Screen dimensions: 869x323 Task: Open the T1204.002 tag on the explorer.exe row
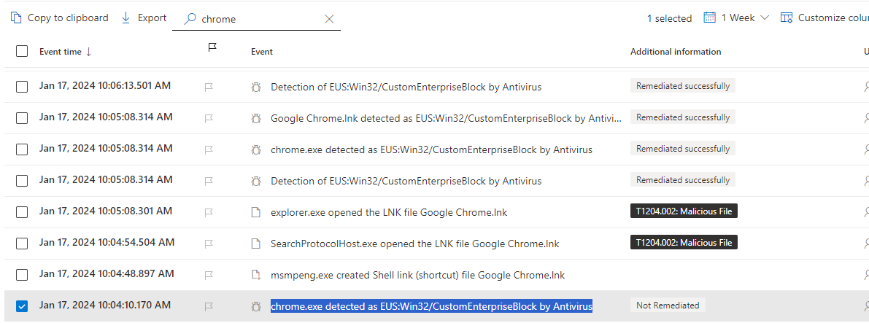684,211
